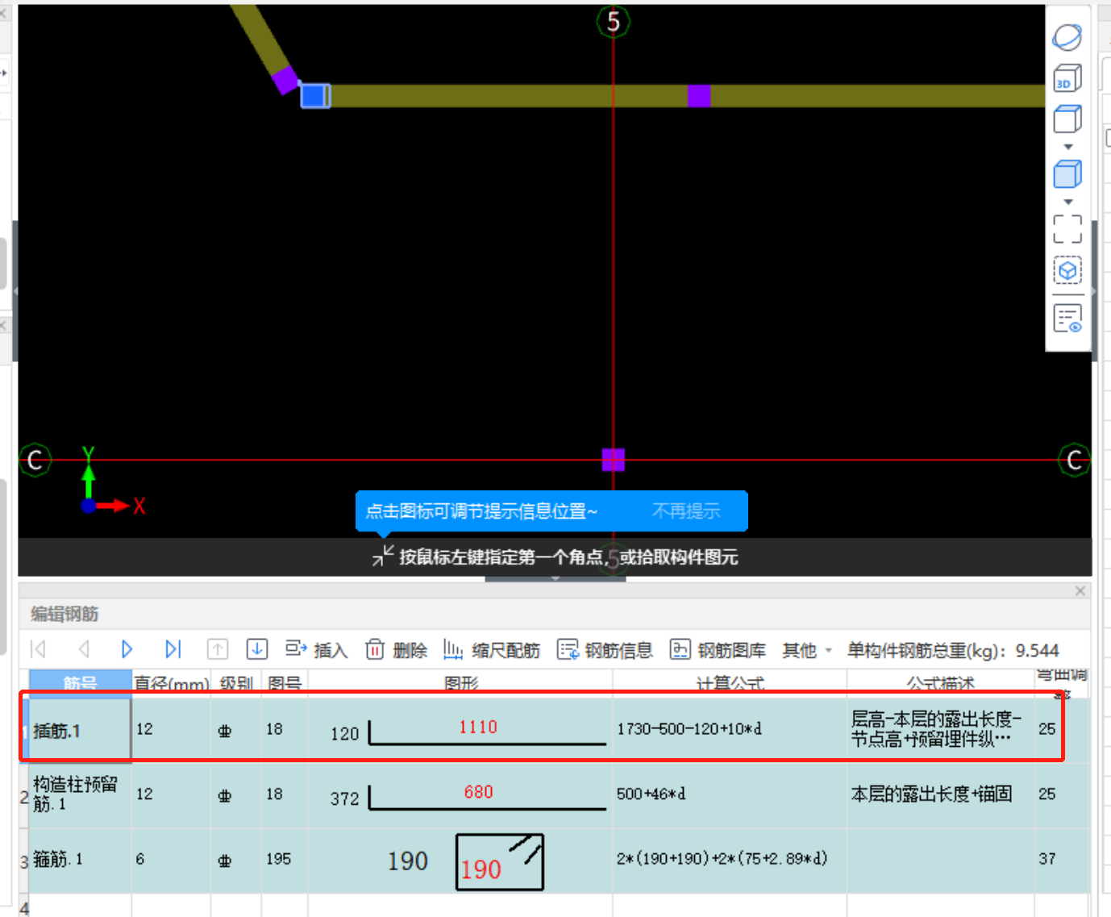
Task: Select the 直径(mm) column header
Action: 172,683
